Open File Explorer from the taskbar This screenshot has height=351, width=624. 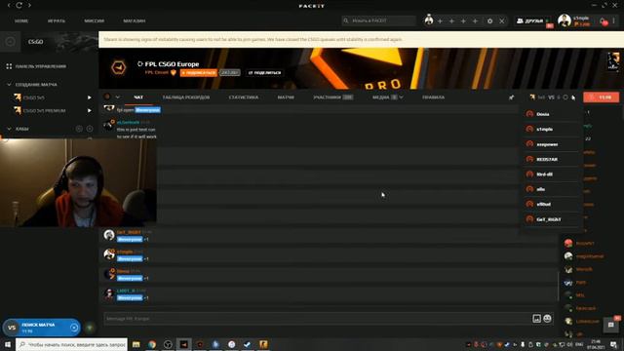point(136,344)
